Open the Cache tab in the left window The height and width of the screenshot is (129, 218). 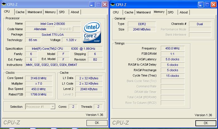pyautogui.click(x=20, y=12)
